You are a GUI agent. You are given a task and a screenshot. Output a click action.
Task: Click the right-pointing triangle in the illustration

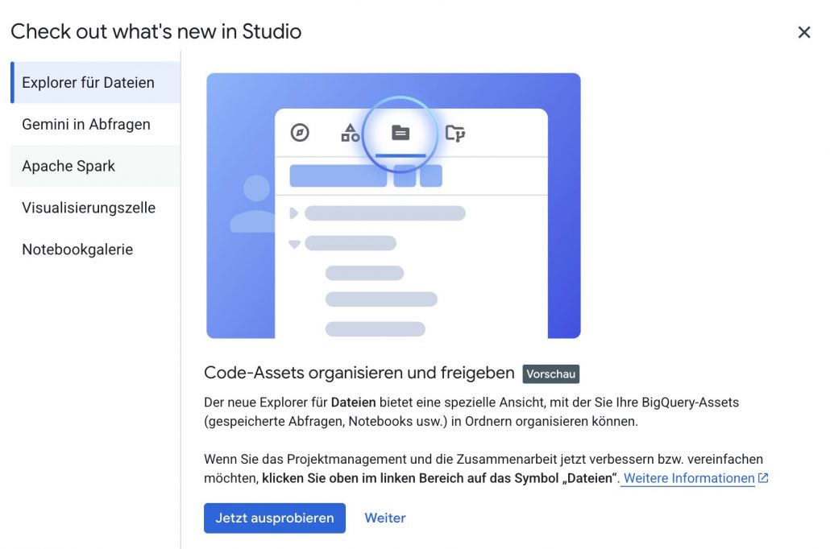[293, 213]
